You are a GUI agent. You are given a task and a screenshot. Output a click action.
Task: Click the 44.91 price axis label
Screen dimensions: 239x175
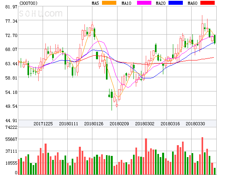11,121
